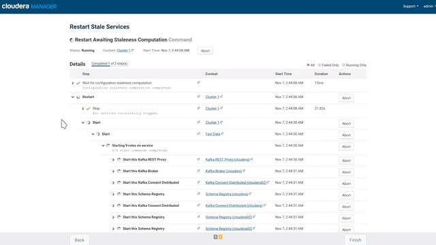Expand Start this Schema Registry step for cloudera

click(x=114, y=195)
